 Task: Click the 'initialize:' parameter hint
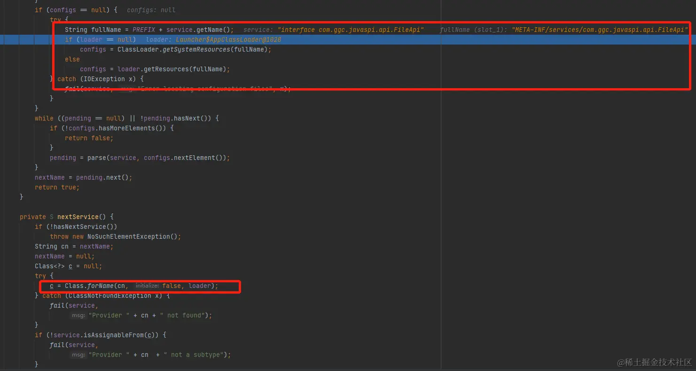[x=148, y=286]
